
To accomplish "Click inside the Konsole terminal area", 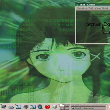I will (93, 27).
